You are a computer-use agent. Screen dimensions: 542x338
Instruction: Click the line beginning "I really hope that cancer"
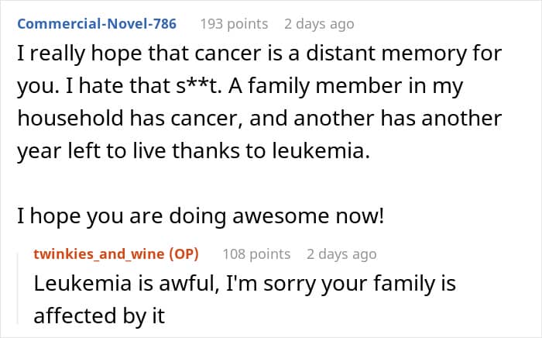click(x=259, y=54)
